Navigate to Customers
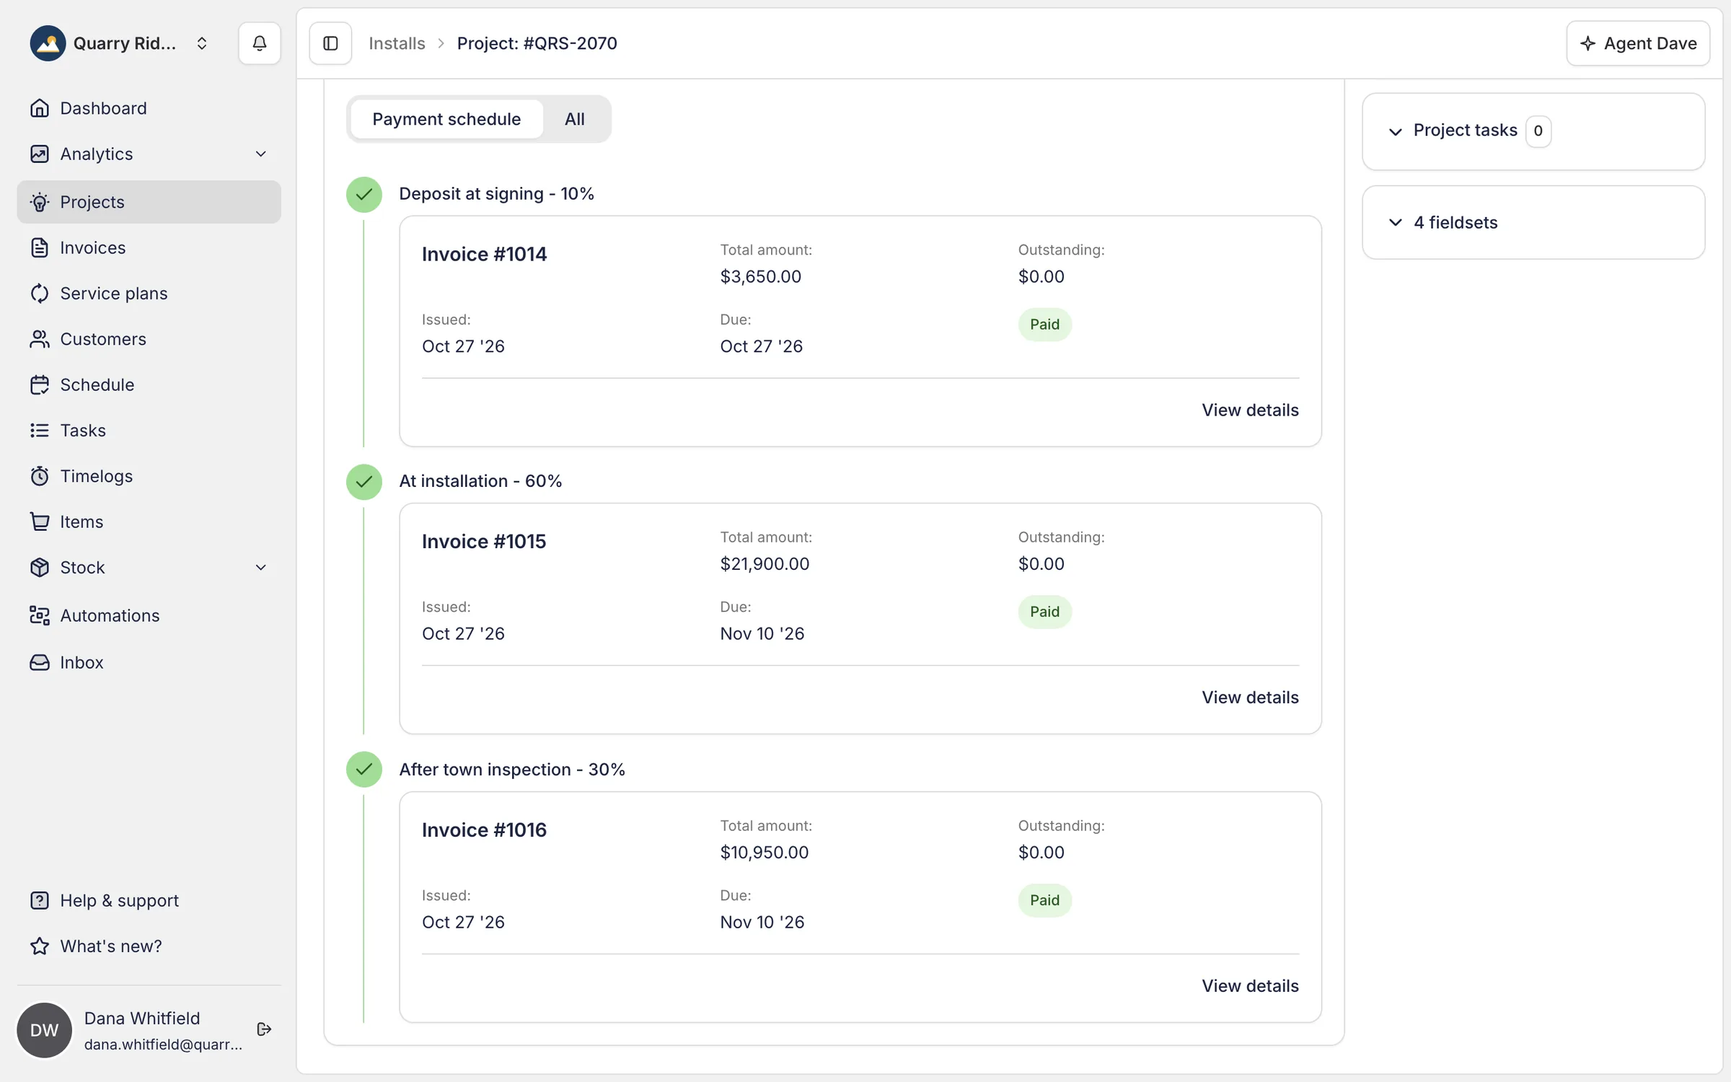The width and height of the screenshot is (1731, 1082). 149,339
